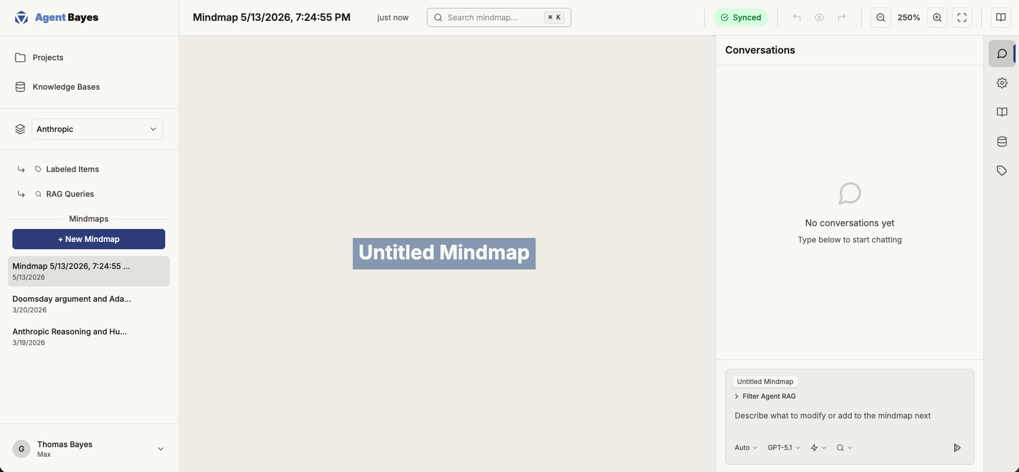Select Mindmap 5/13/2026, 7:24:55 entry
Image resolution: width=1019 pixels, height=472 pixels.
click(89, 271)
